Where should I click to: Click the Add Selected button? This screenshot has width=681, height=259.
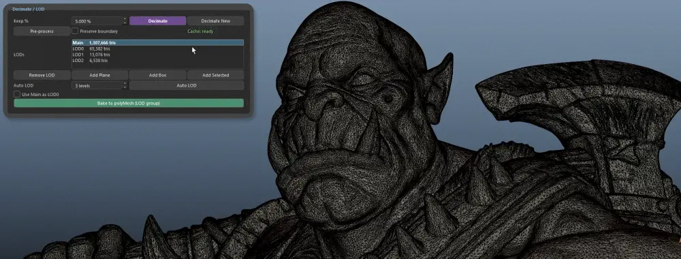tap(215, 75)
